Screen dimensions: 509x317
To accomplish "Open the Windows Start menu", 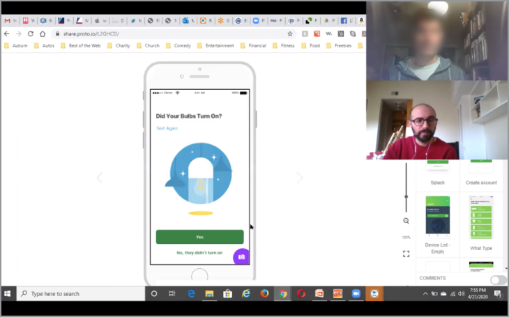I will (x=8, y=293).
